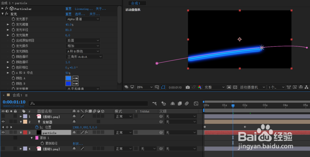Click the position stopwatch on 发射器 layer
Image resolution: width=310 pixels, height=157 pixels.
point(37,127)
